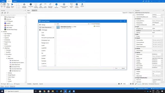Image resolution: width=165 pixels, height=93 pixels.
Task: Collapse the Simple Authentication property group
Action: 136,78
